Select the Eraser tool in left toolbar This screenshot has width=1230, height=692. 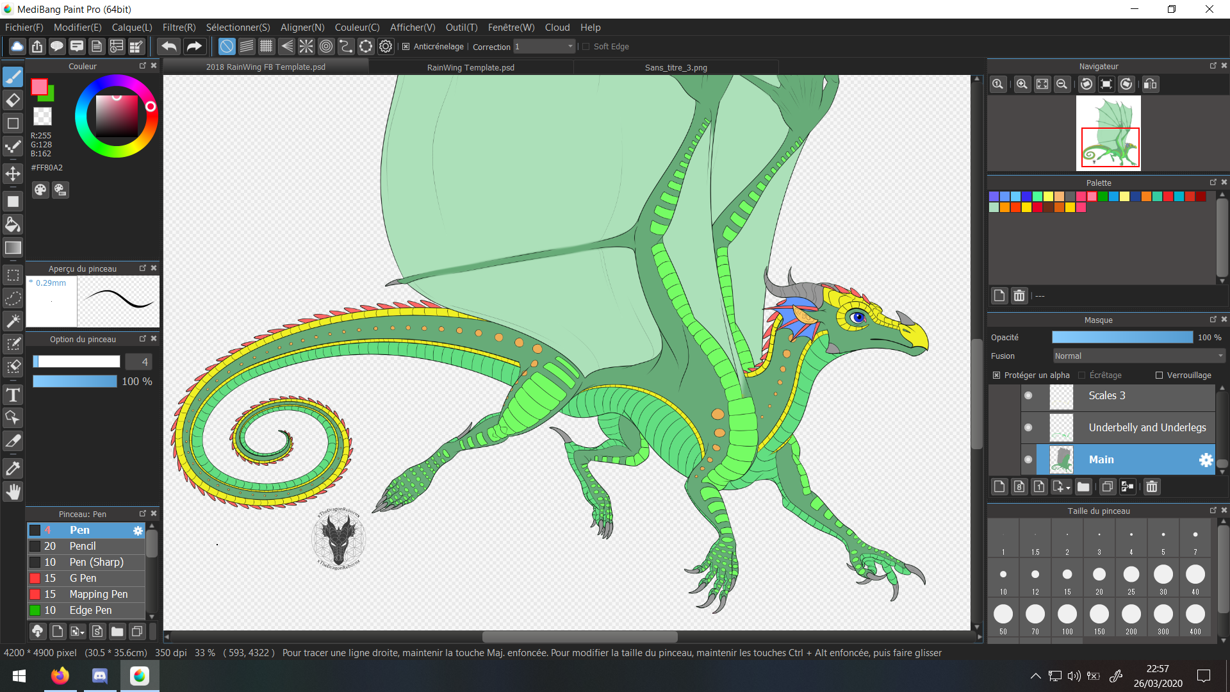pyautogui.click(x=13, y=100)
